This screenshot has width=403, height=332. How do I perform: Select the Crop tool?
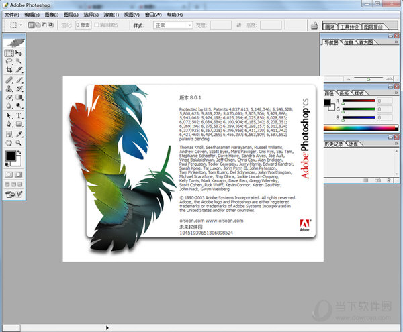pyautogui.click(x=9, y=70)
